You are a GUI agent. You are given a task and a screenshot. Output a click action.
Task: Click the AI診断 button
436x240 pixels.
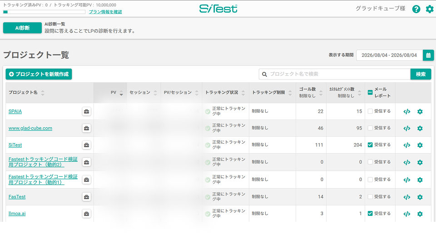(22, 28)
